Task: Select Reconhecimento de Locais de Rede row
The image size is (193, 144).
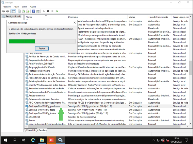Action: 107,89
